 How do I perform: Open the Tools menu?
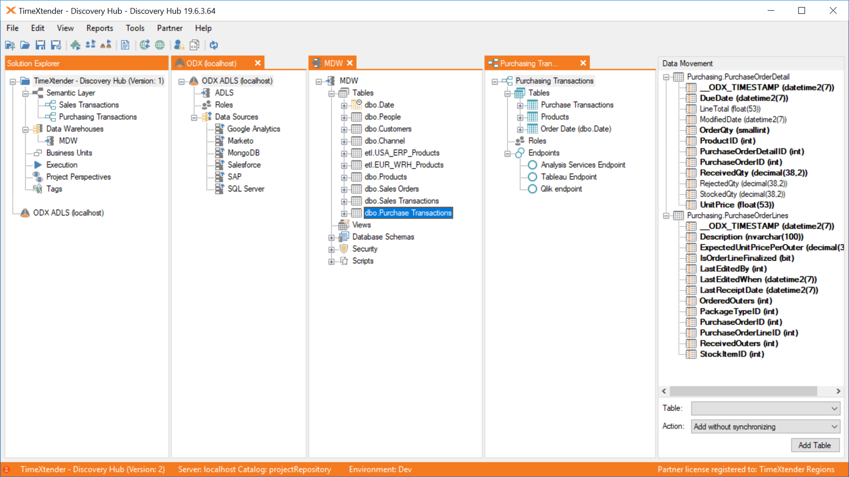[x=135, y=28]
